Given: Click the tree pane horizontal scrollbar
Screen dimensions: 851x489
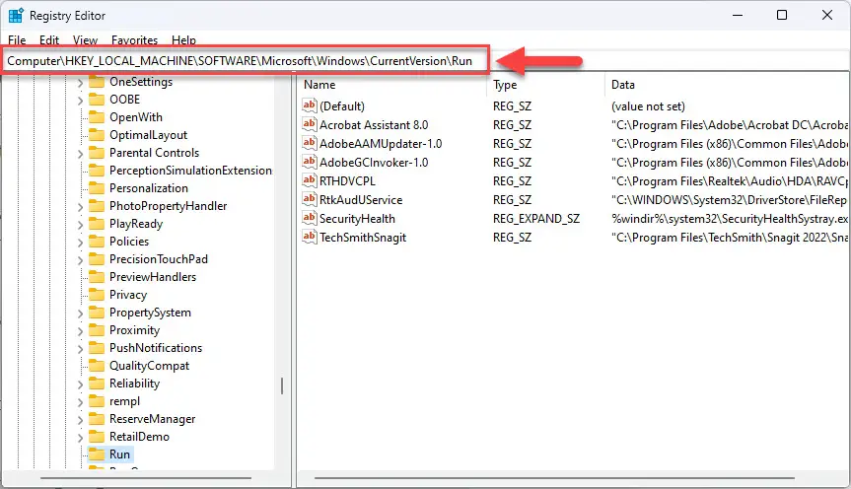Looking at the screenshot, I should tap(146, 478).
